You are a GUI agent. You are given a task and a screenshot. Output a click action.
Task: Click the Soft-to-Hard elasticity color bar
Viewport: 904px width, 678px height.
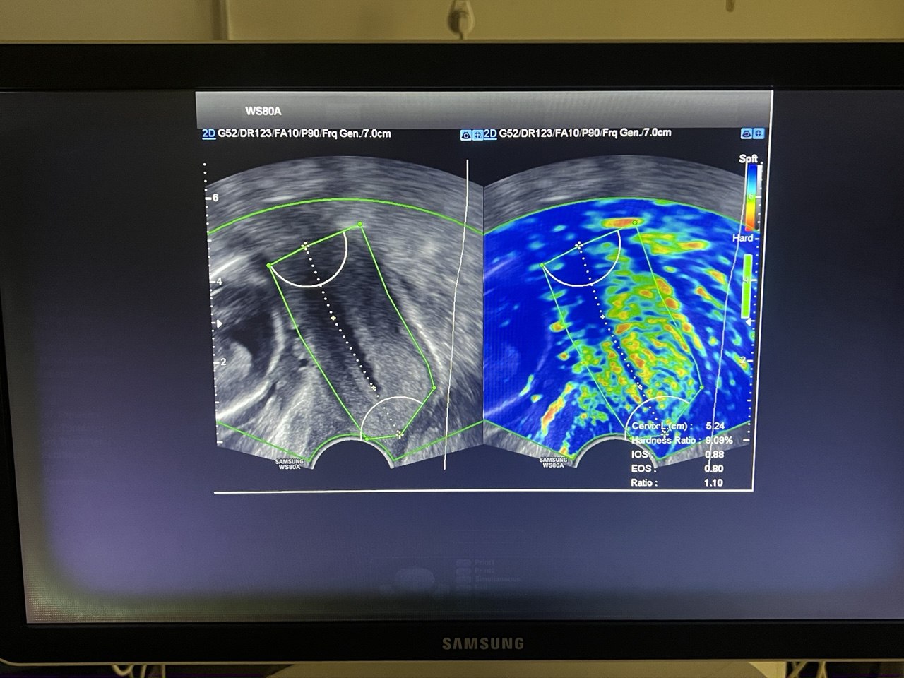pos(753,196)
